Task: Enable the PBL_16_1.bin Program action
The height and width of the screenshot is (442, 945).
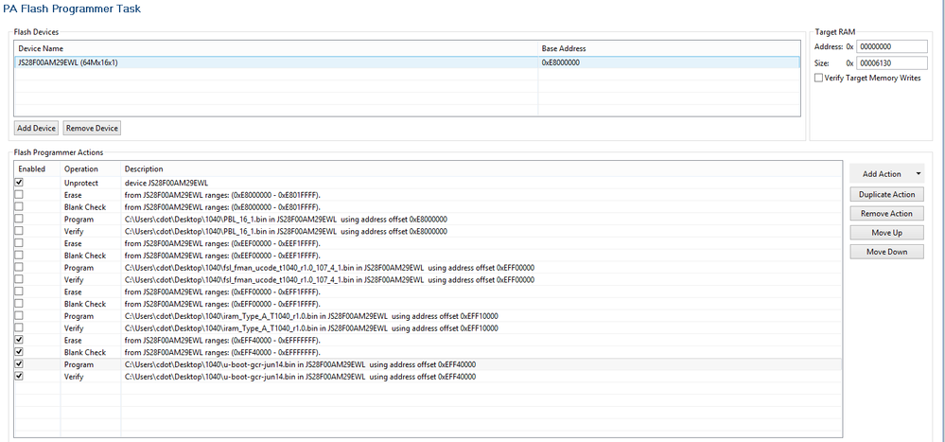Action: coord(19,219)
